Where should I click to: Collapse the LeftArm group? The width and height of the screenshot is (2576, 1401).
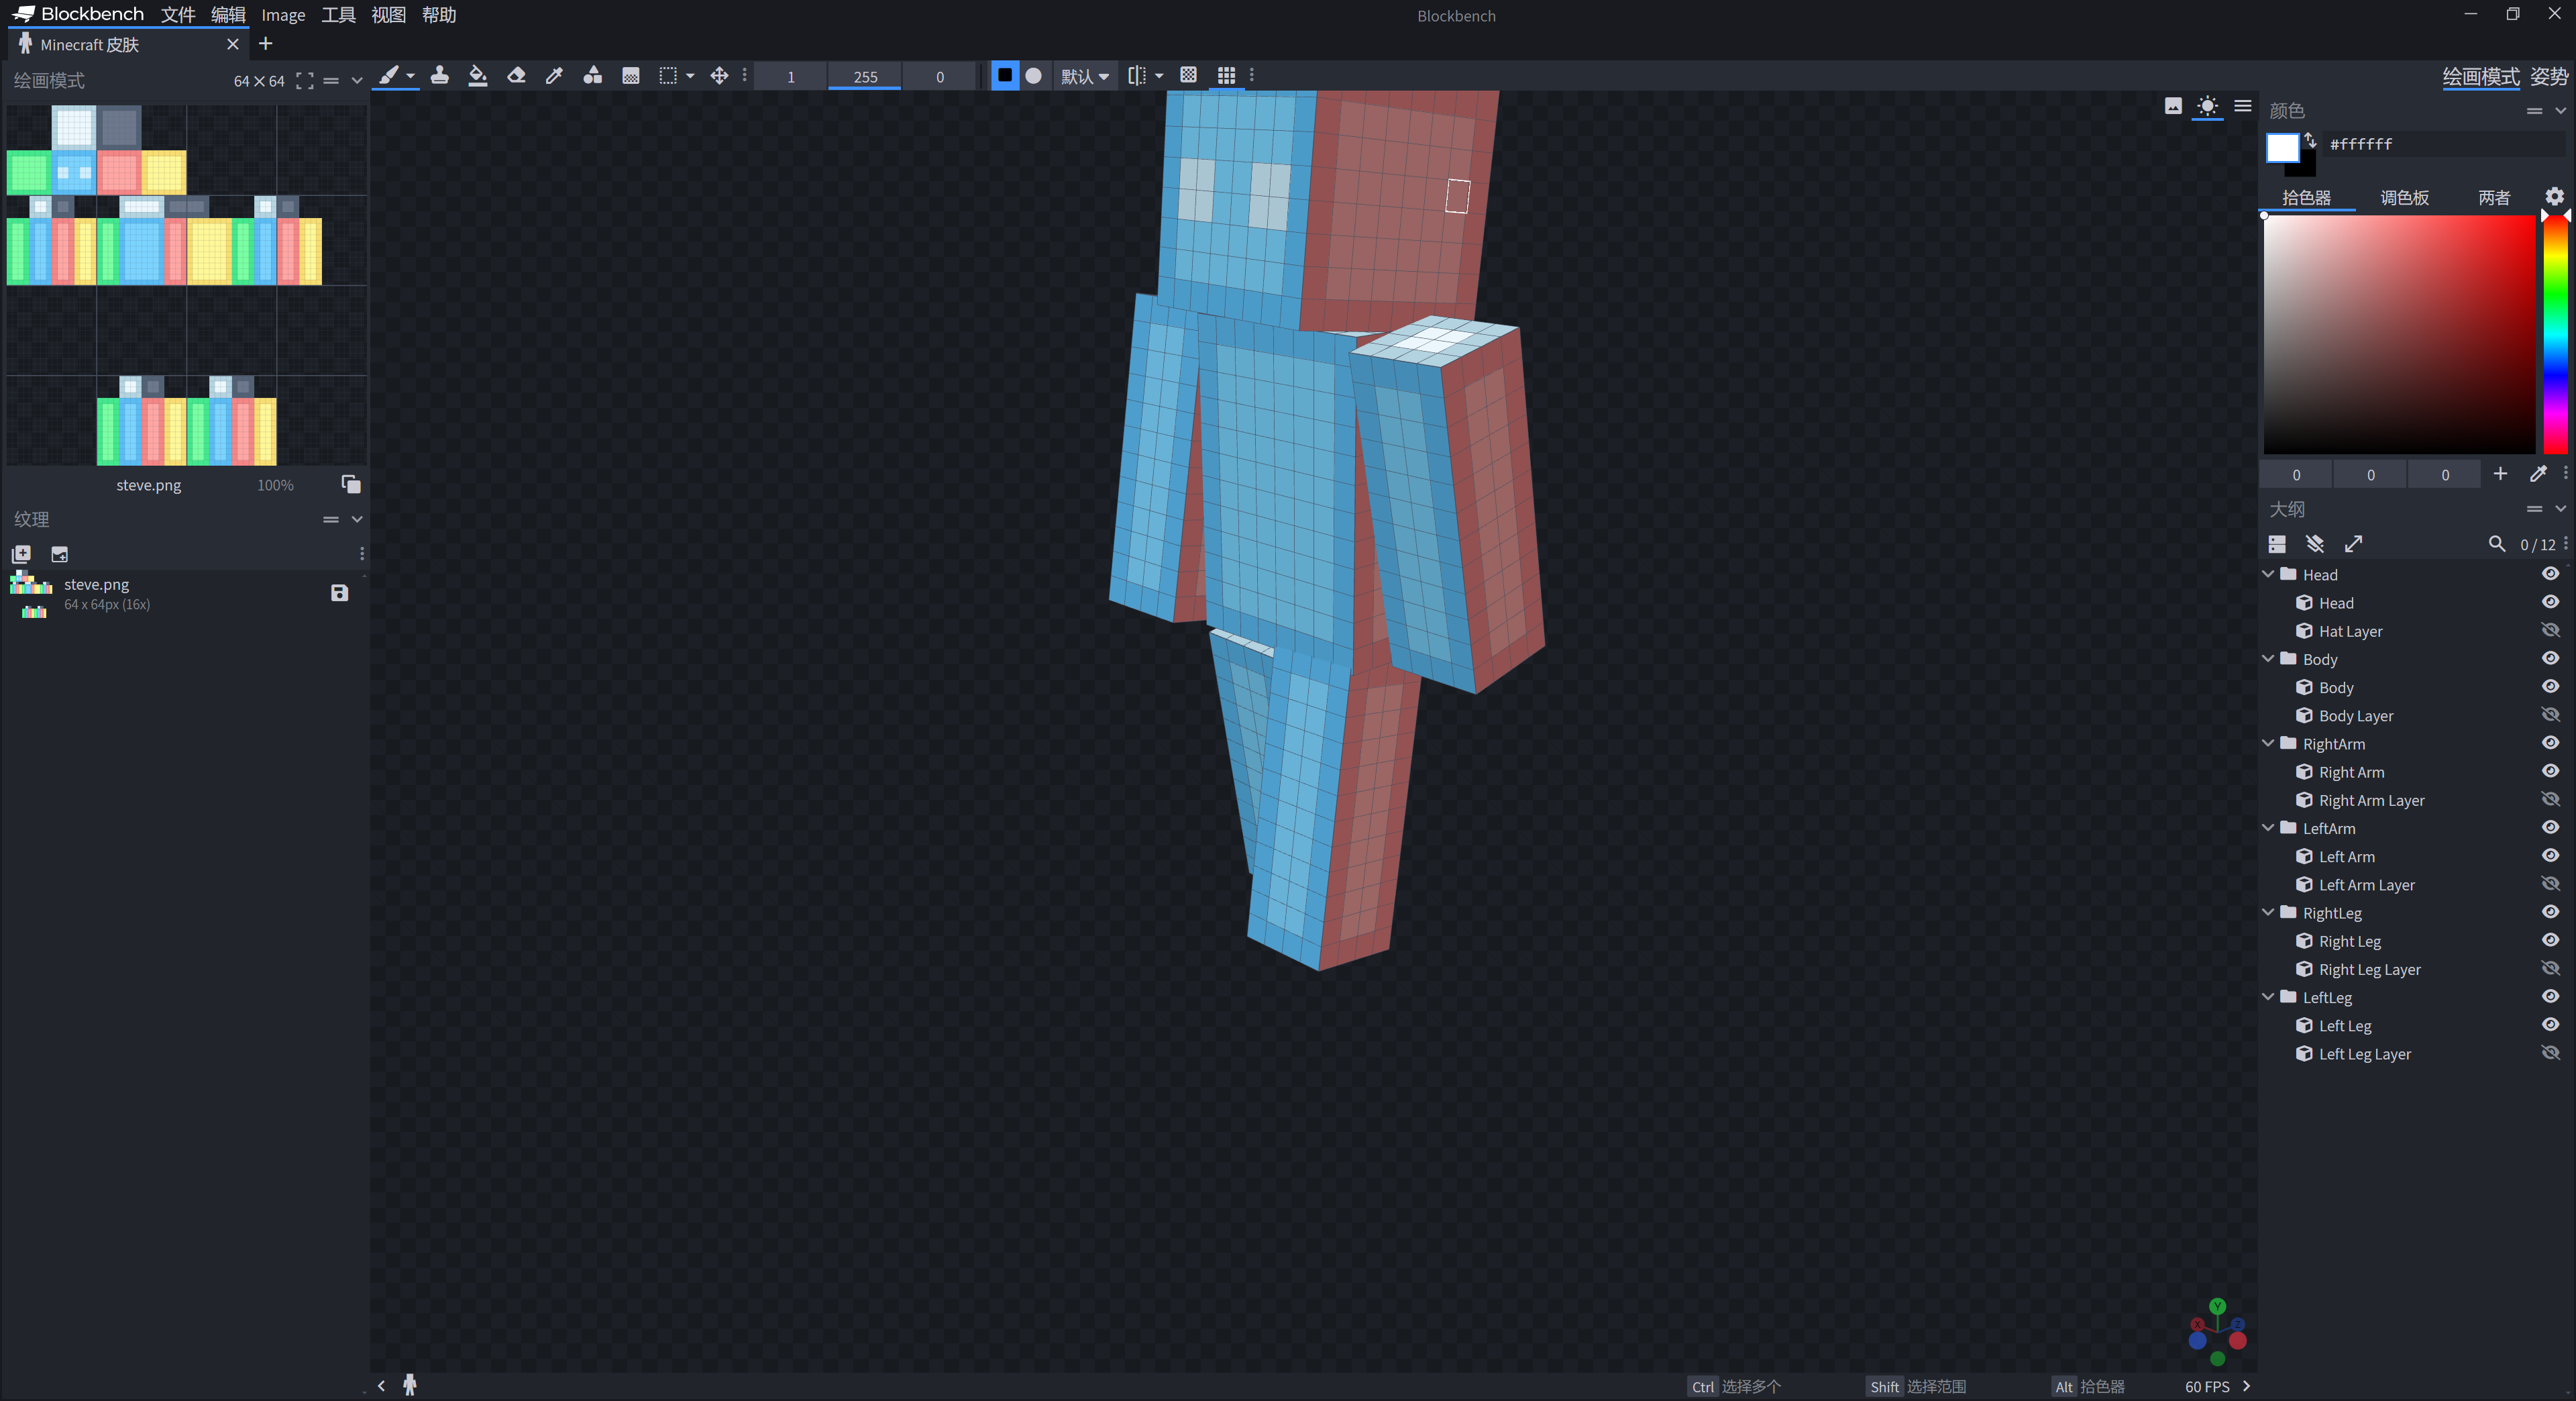2268,828
